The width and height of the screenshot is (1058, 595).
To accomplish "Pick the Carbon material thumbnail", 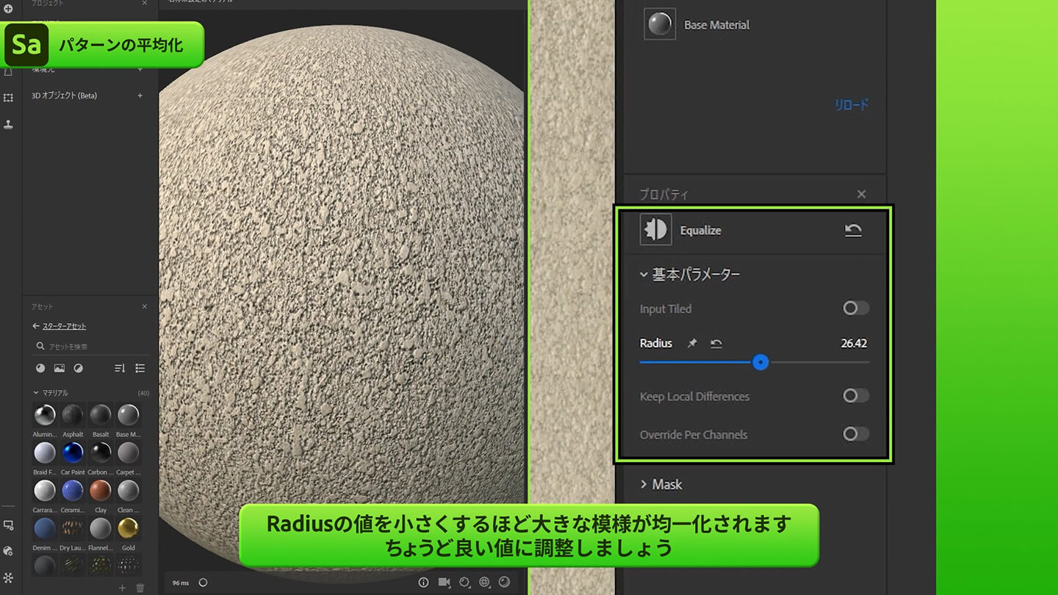I will point(101,452).
